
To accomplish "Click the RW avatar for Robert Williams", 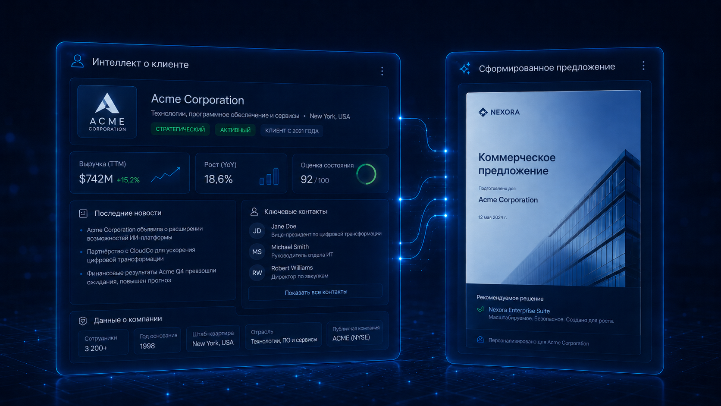I will [x=257, y=273].
